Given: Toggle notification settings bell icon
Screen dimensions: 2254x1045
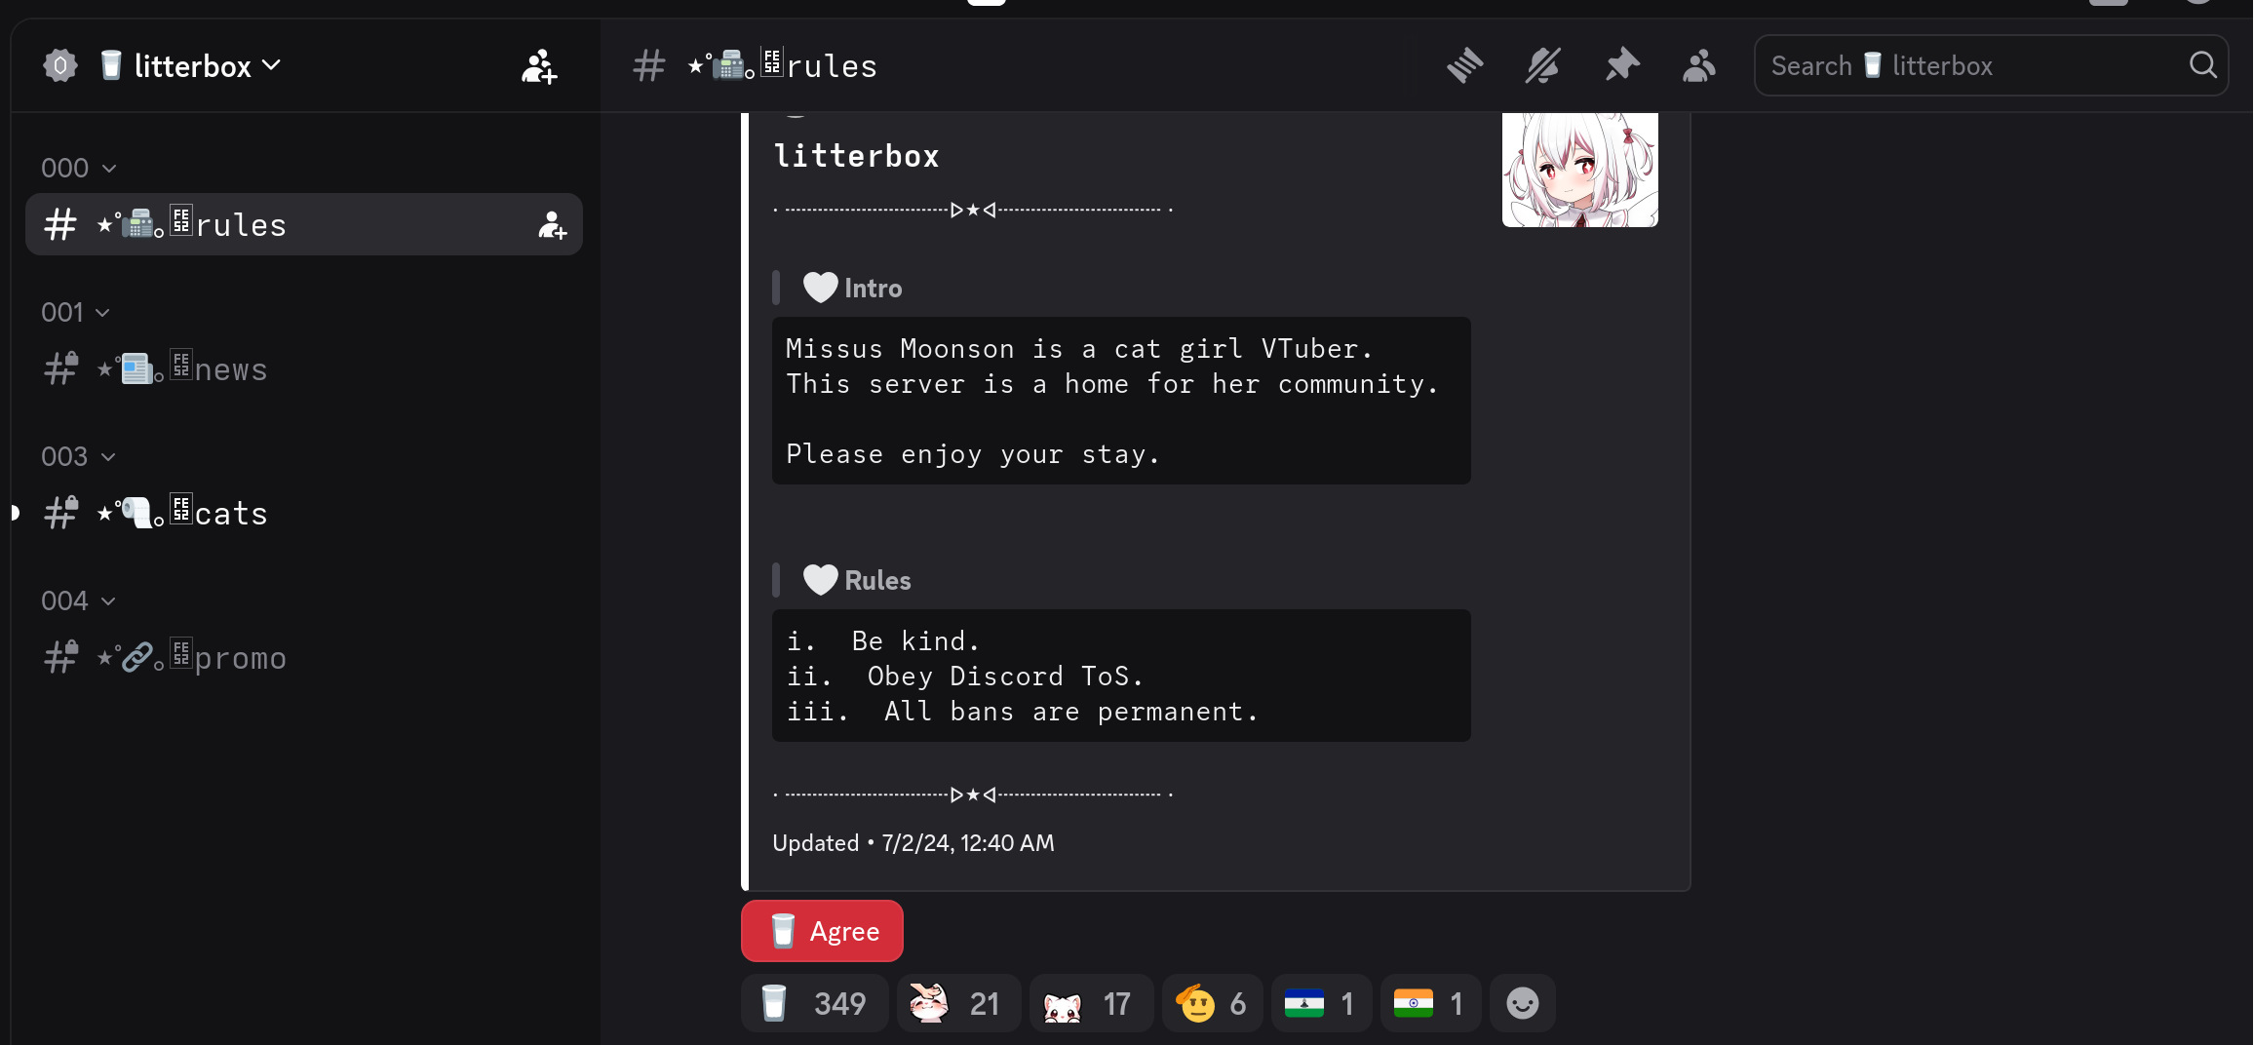Looking at the screenshot, I should [x=1543, y=65].
